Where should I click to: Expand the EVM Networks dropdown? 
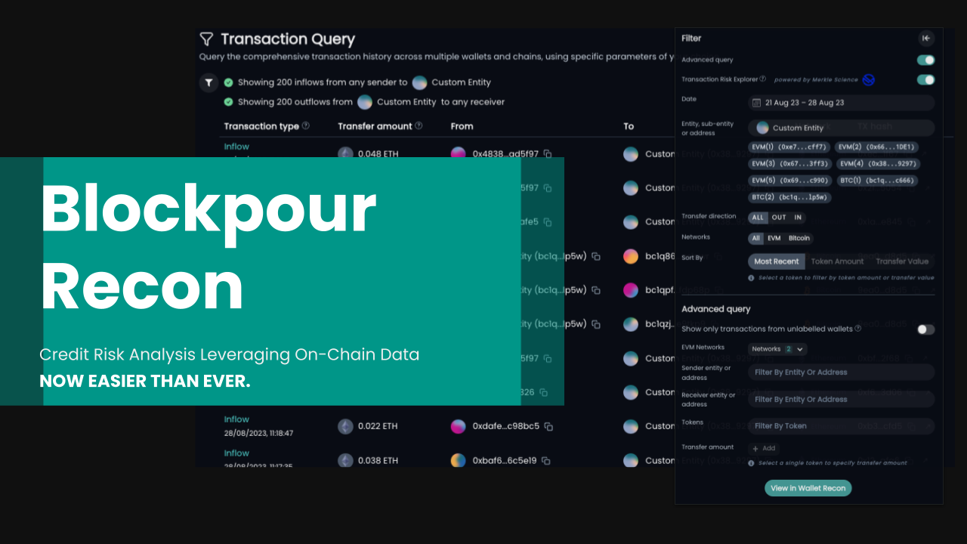click(777, 349)
